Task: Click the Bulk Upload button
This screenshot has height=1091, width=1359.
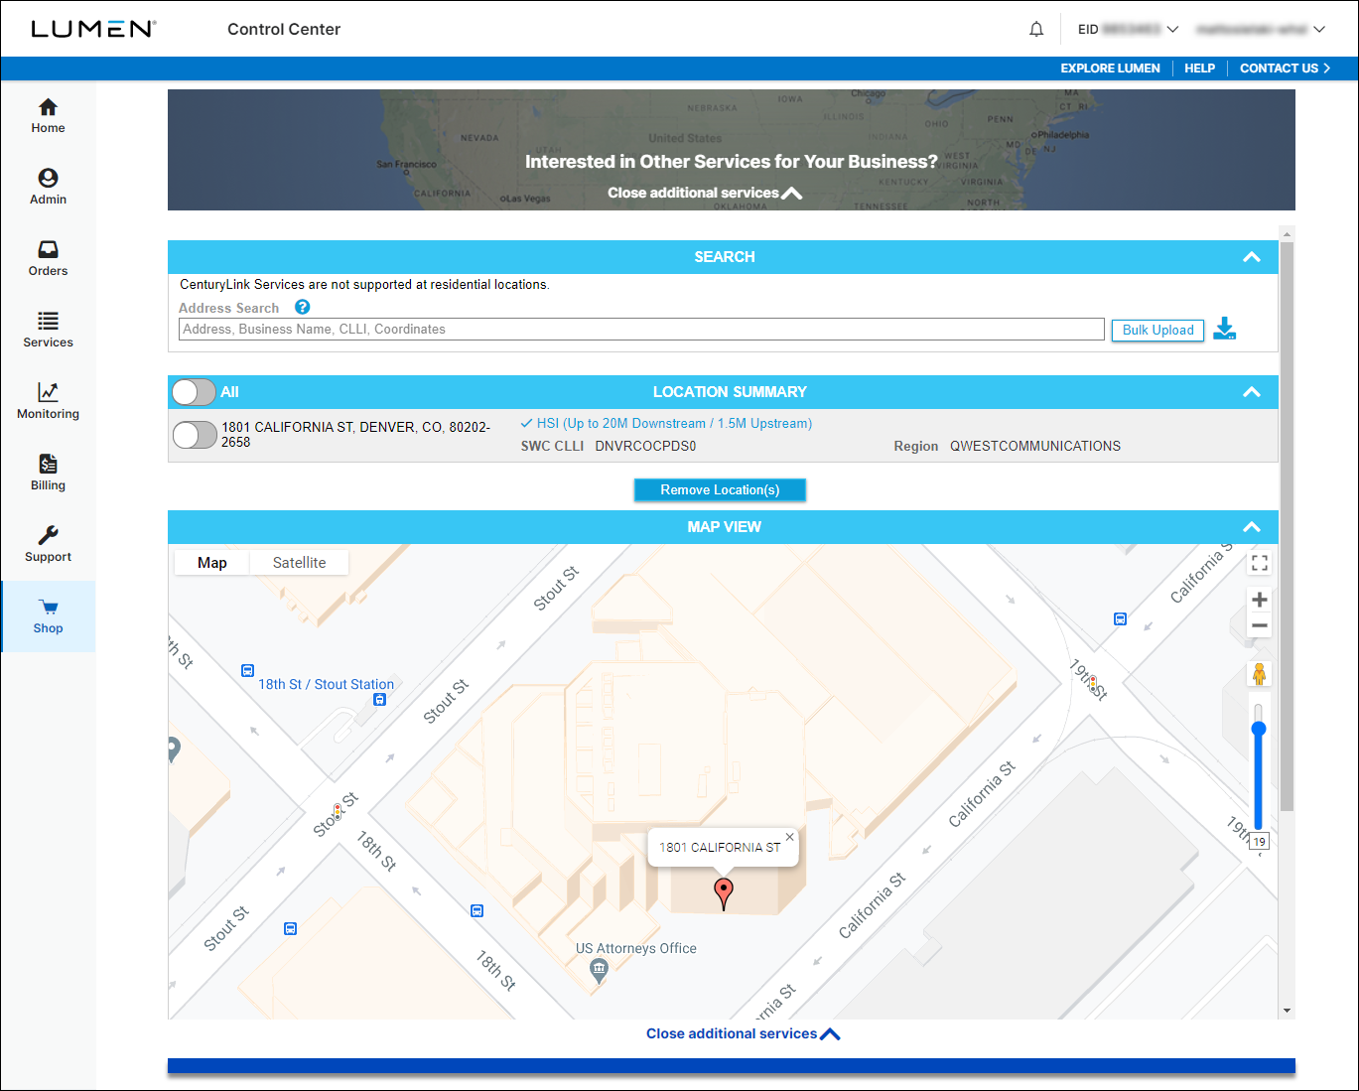Action: click(1157, 330)
